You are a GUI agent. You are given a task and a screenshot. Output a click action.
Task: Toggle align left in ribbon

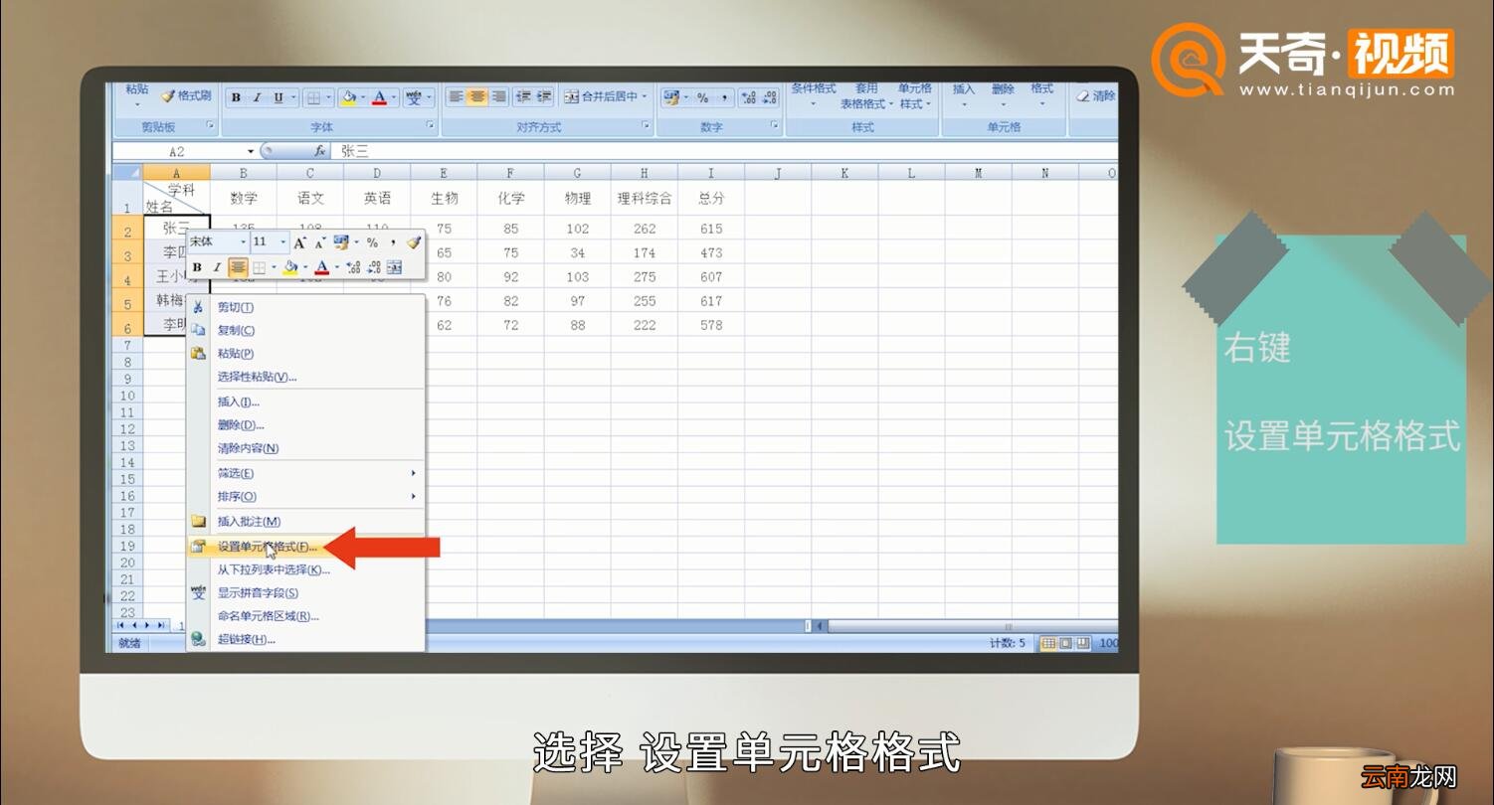[456, 96]
